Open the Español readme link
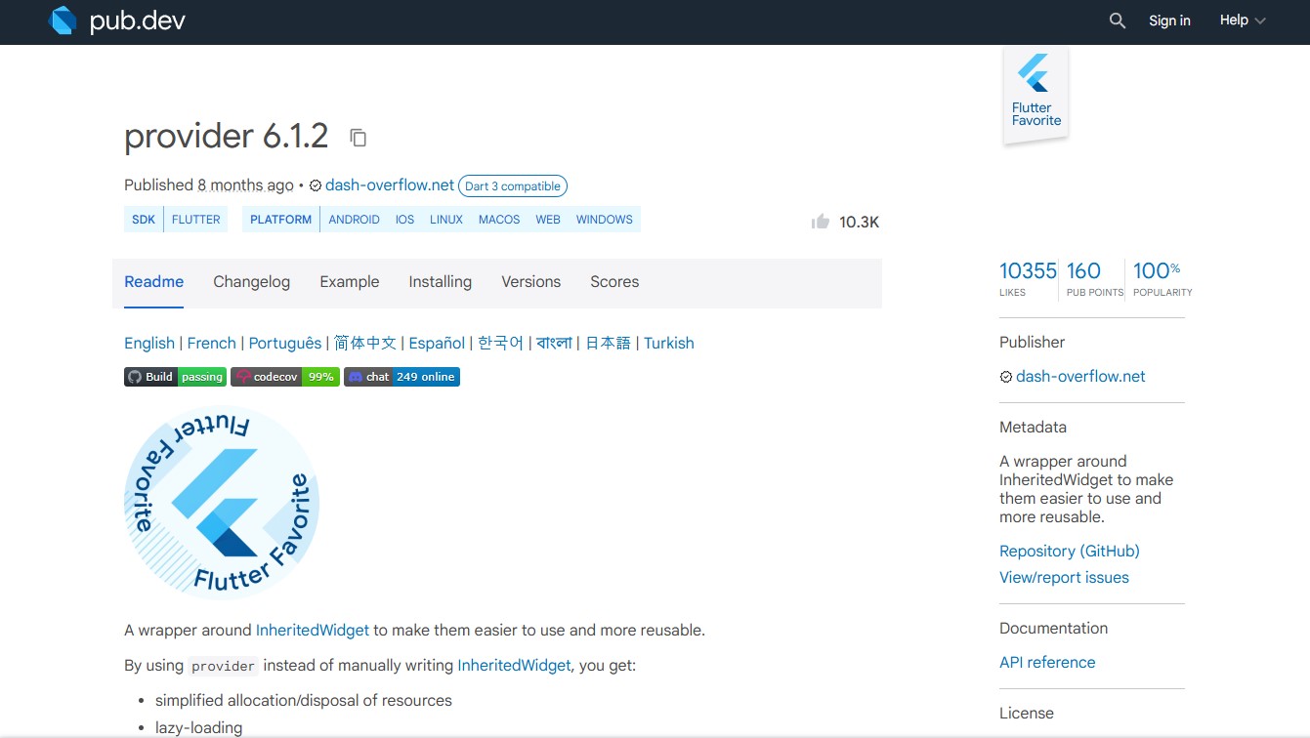The image size is (1310, 738). click(437, 343)
